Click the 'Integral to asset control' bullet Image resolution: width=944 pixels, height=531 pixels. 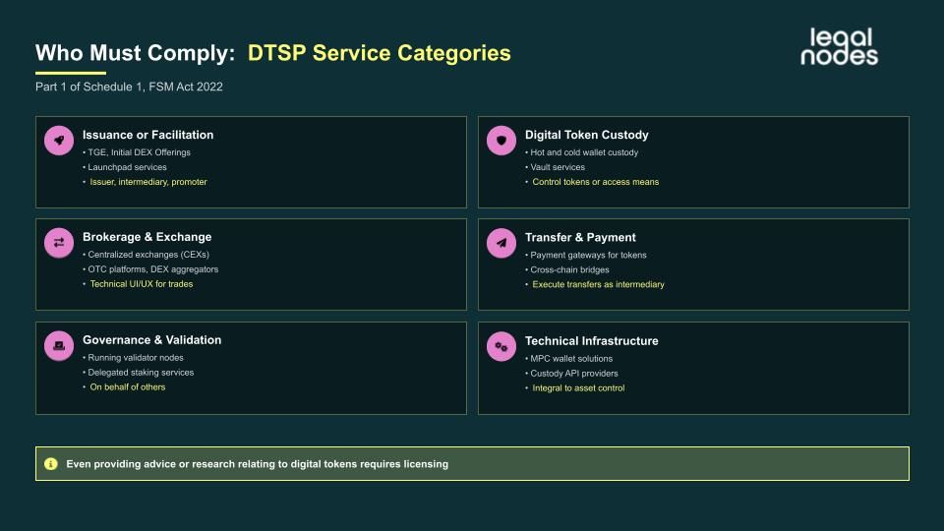[x=575, y=388]
